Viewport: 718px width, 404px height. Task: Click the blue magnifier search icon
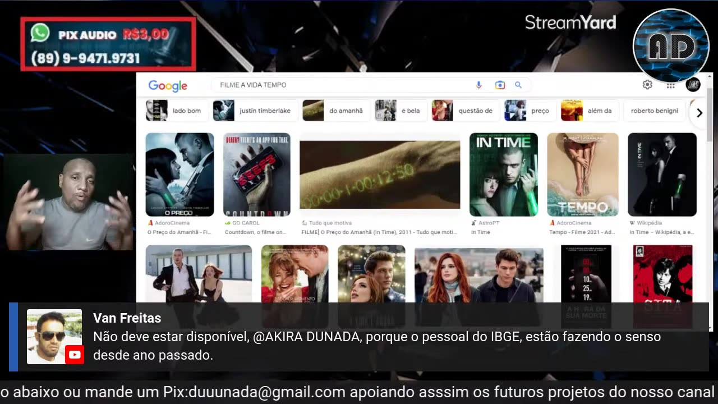pos(518,85)
